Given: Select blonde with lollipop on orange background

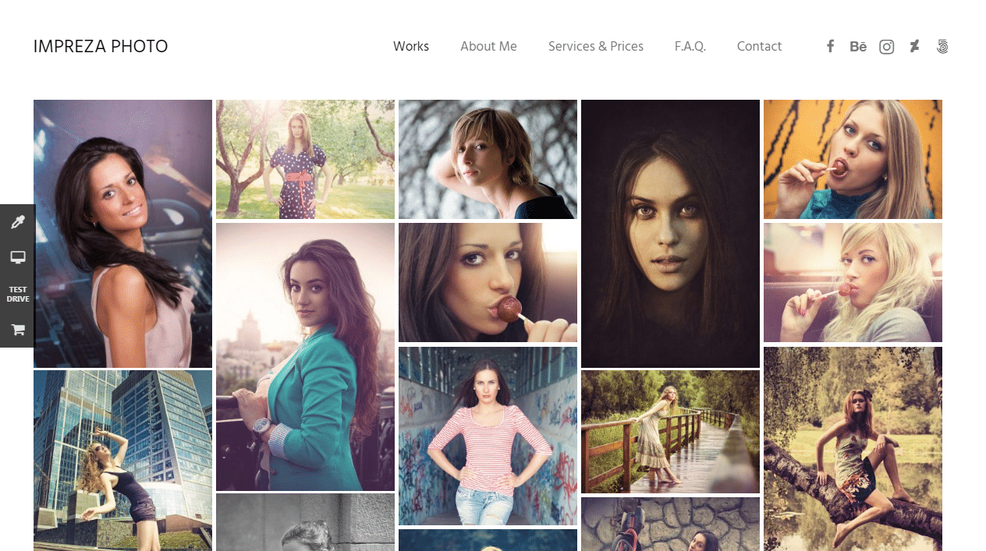Looking at the screenshot, I should click(853, 159).
